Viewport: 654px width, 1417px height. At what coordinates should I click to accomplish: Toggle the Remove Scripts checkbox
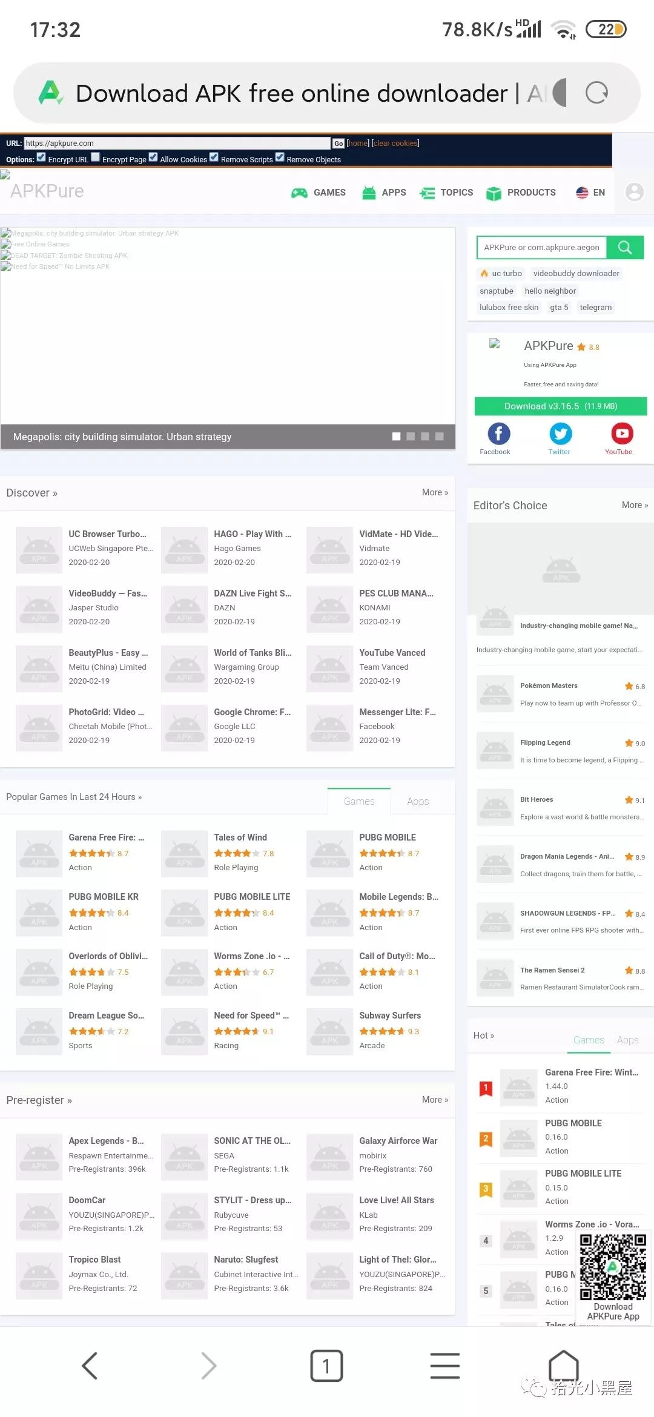coord(214,157)
